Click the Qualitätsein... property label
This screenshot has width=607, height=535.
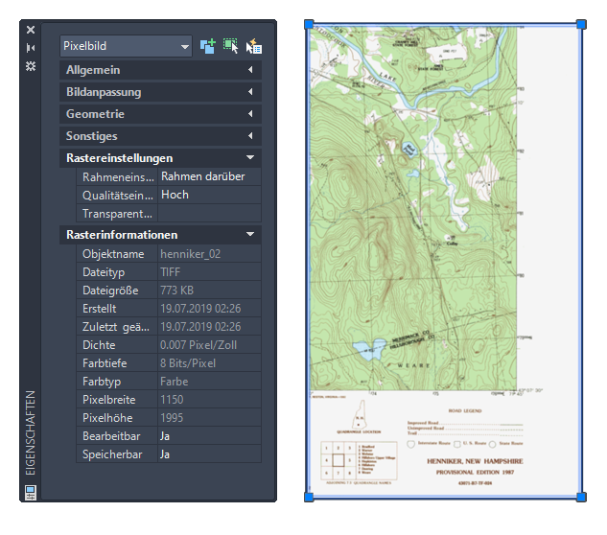point(118,195)
